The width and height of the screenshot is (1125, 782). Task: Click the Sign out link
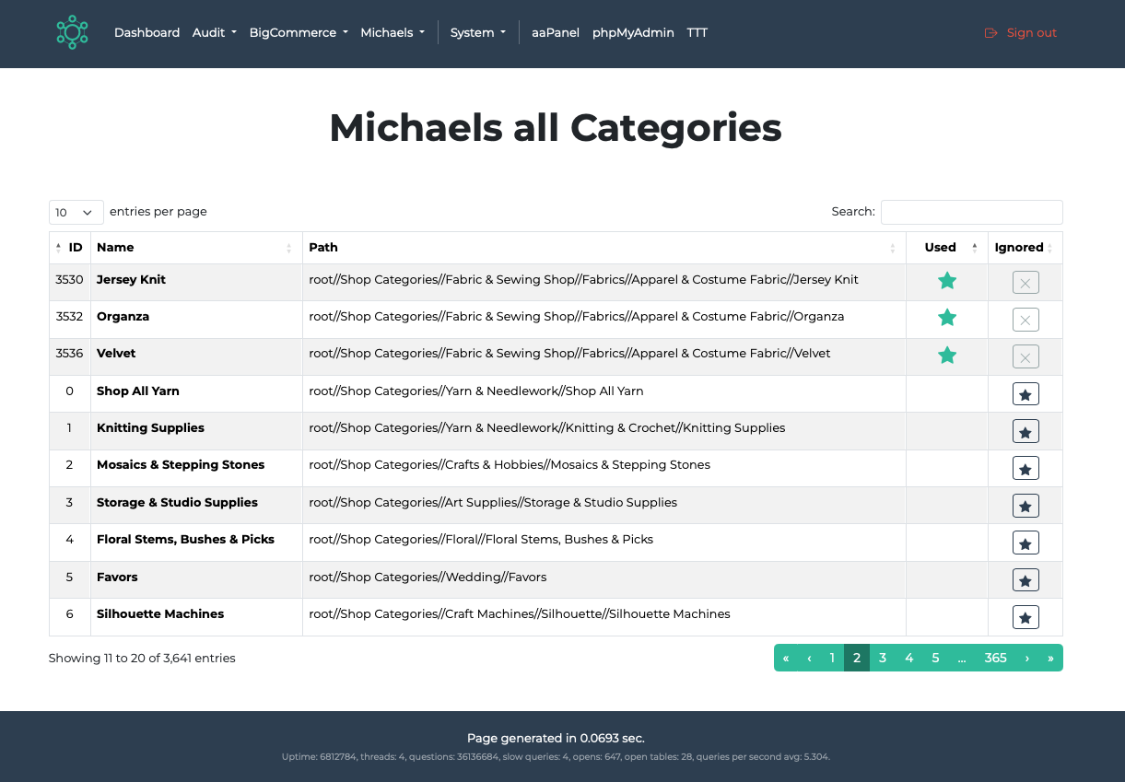pos(1031,32)
